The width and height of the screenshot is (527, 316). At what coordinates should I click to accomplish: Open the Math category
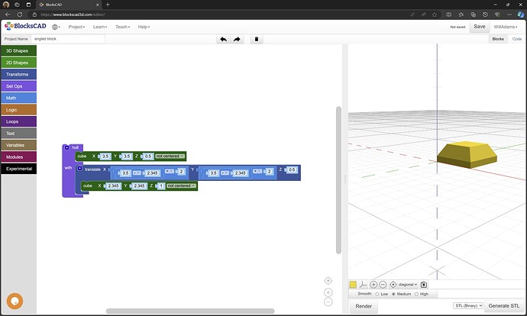[x=19, y=98]
